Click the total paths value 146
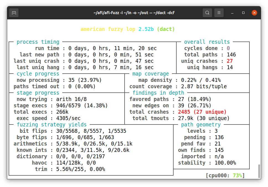Screen dimensions: 268x187 (231, 55)
